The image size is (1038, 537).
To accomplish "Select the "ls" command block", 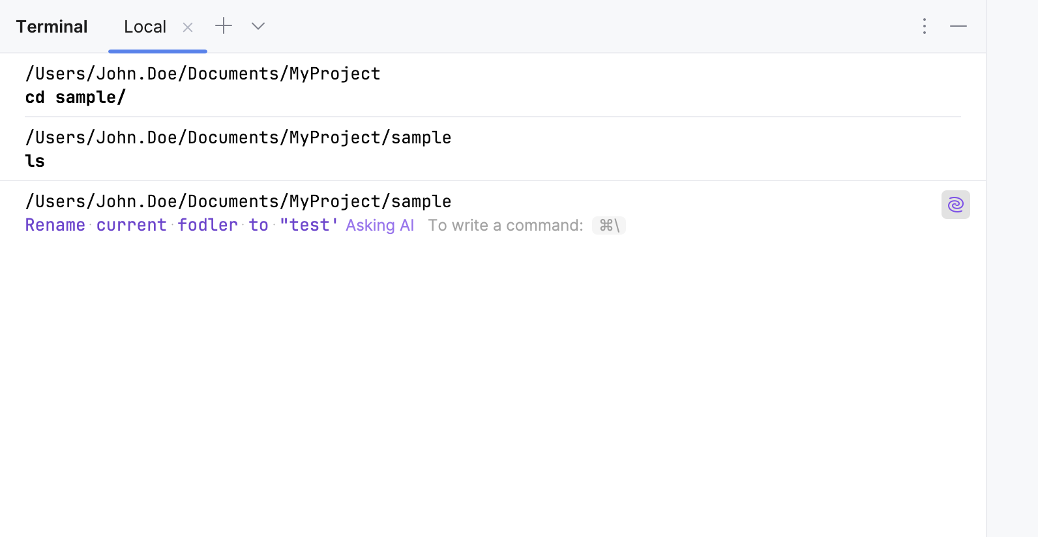I will point(35,161).
